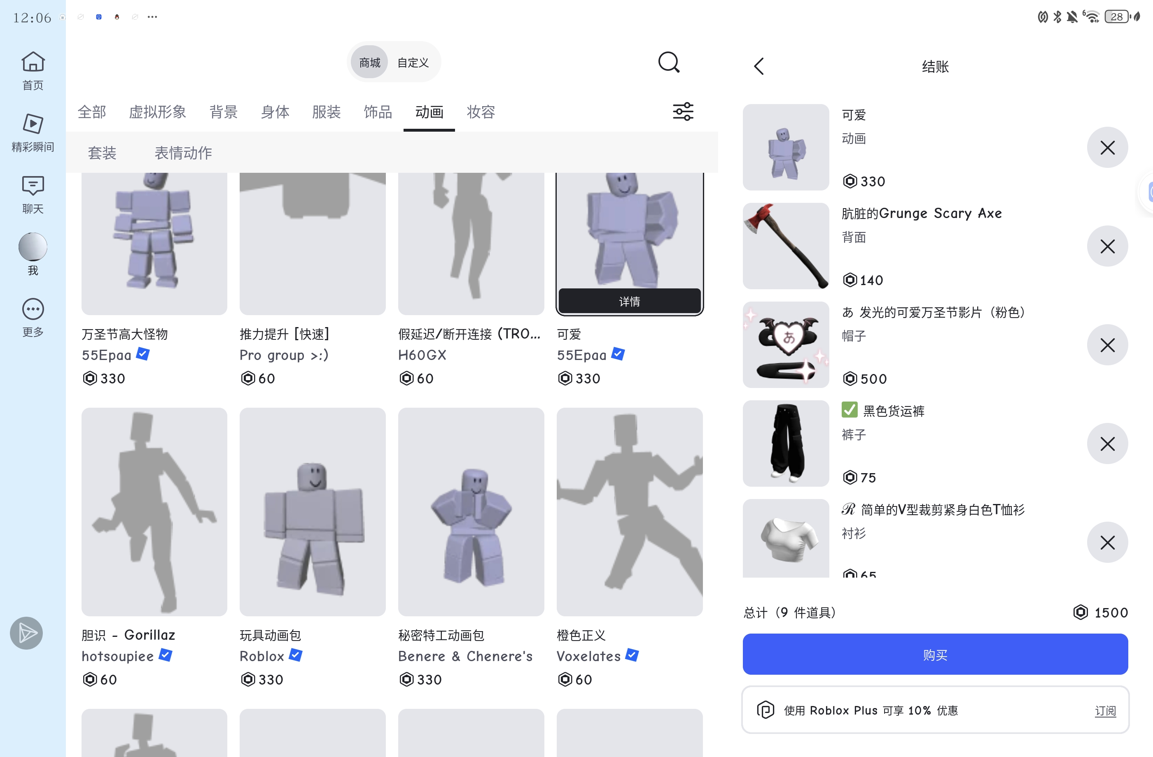1153x757 pixels.
Task: Open the 更多 more menu icon
Action: pyautogui.click(x=33, y=317)
